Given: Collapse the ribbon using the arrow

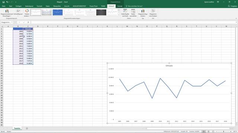Looking at the screenshot, I should click(236, 18).
